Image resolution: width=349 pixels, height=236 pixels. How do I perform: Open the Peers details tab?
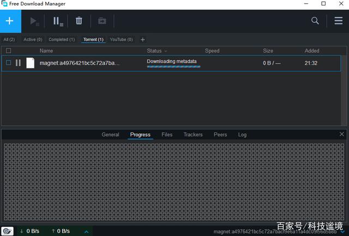pos(220,134)
